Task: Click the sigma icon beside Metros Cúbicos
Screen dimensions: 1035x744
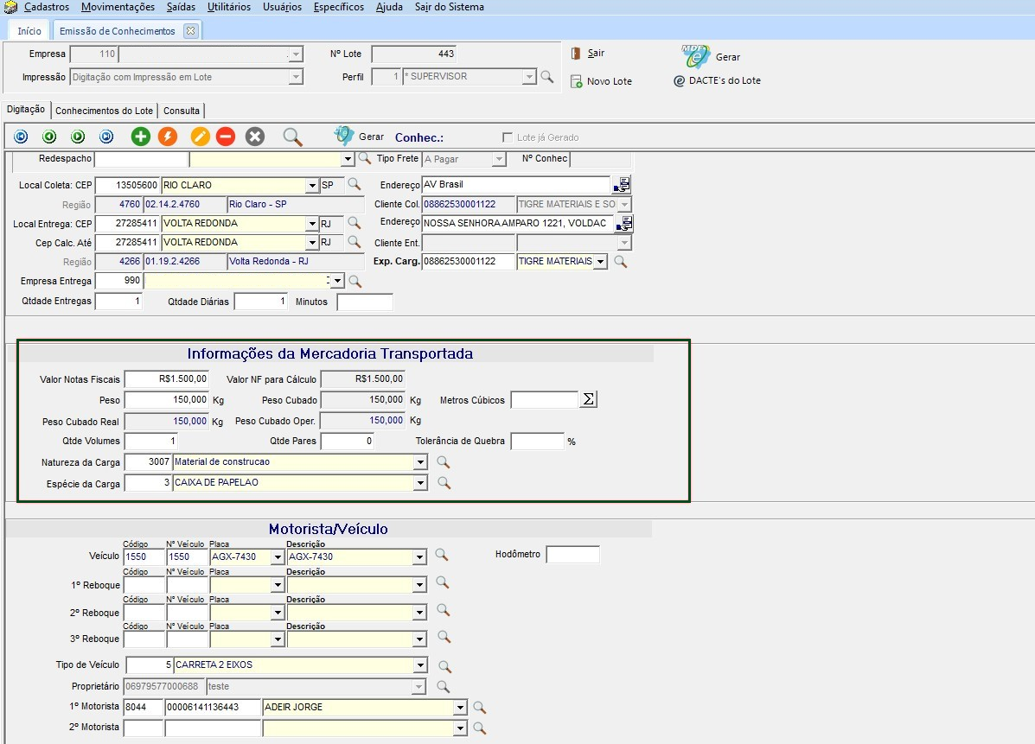Action: [589, 399]
